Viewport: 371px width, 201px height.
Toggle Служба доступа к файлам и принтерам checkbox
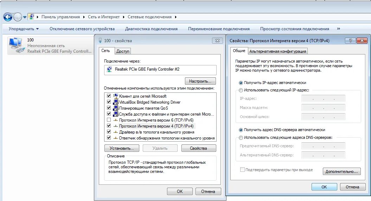(109, 114)
